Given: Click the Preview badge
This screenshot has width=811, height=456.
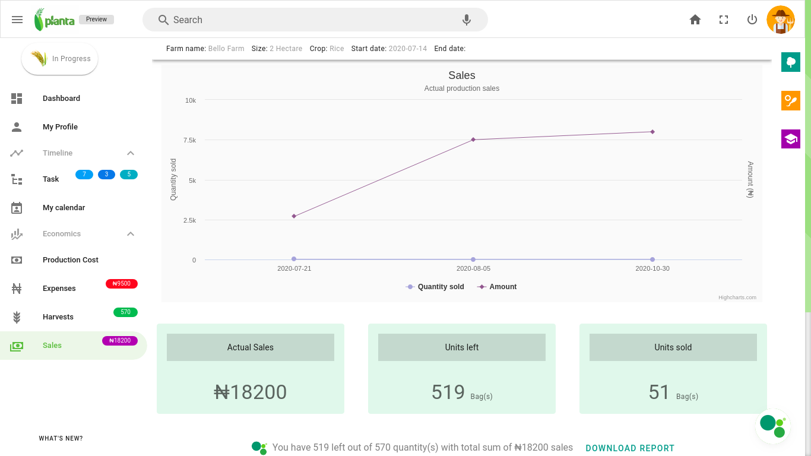Looking at the screenshot, I should [x=96, y=20].
